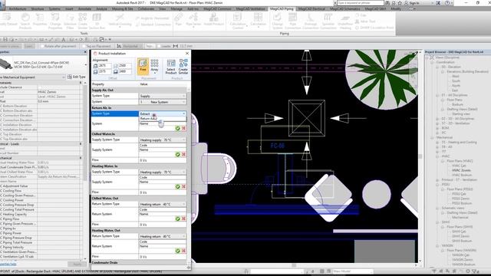Close the Product Installation dialog

click(x=187, y=53)
